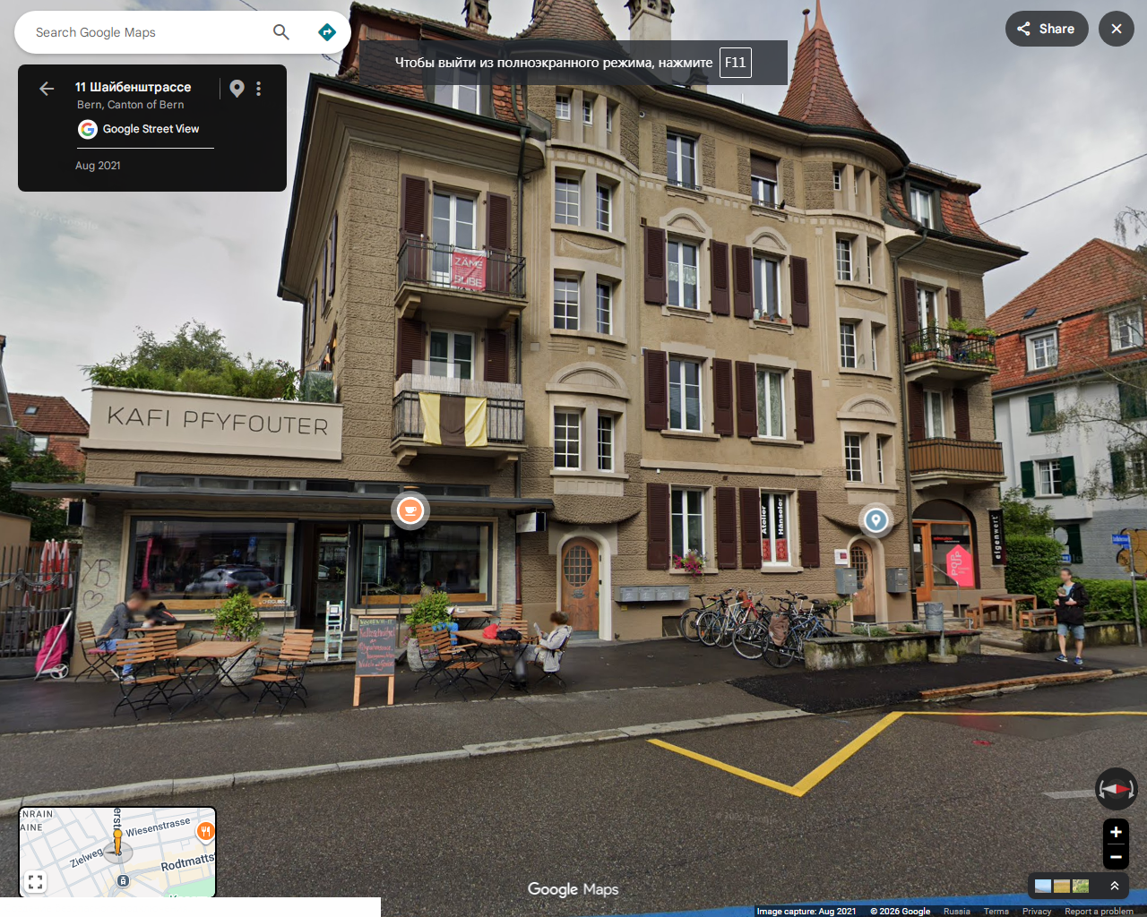Click the "© 2026 Google" copyright text

[901, 912]
